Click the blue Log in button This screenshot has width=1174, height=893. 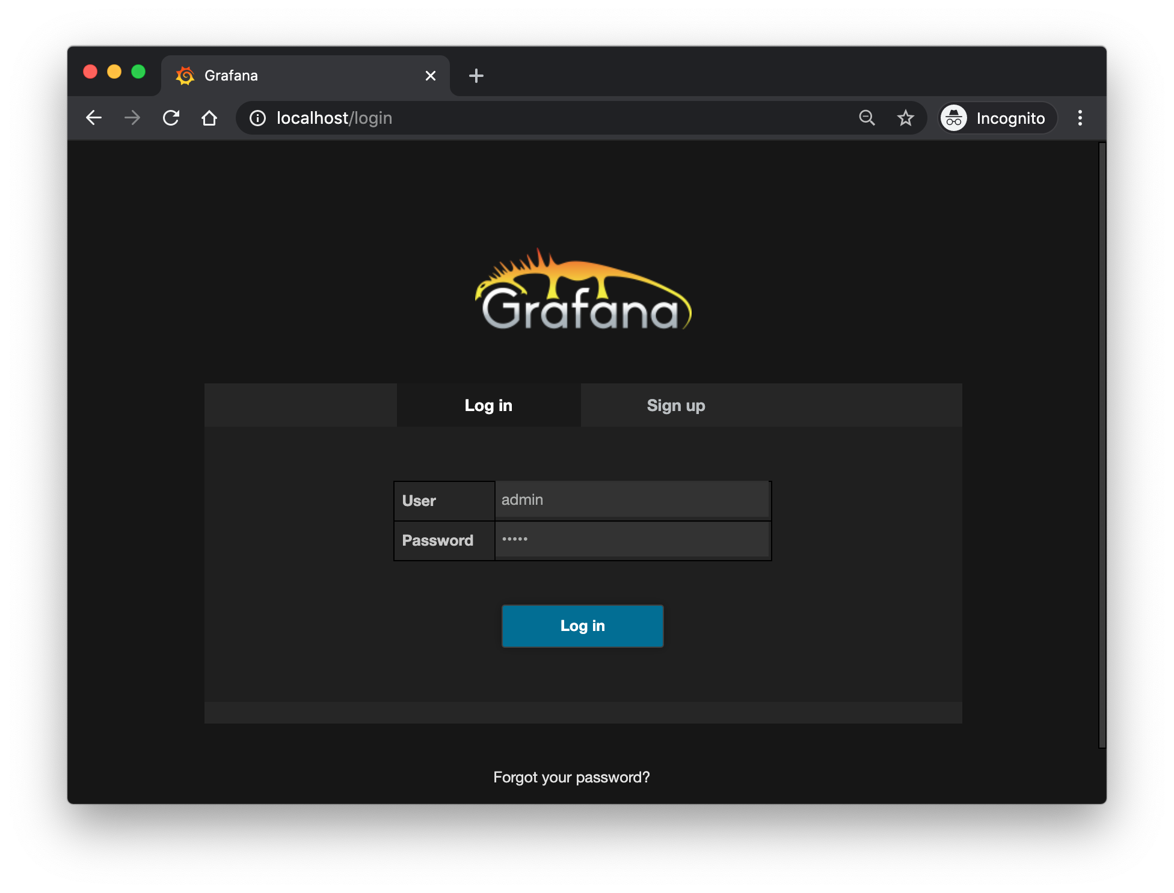coord(583,626)
